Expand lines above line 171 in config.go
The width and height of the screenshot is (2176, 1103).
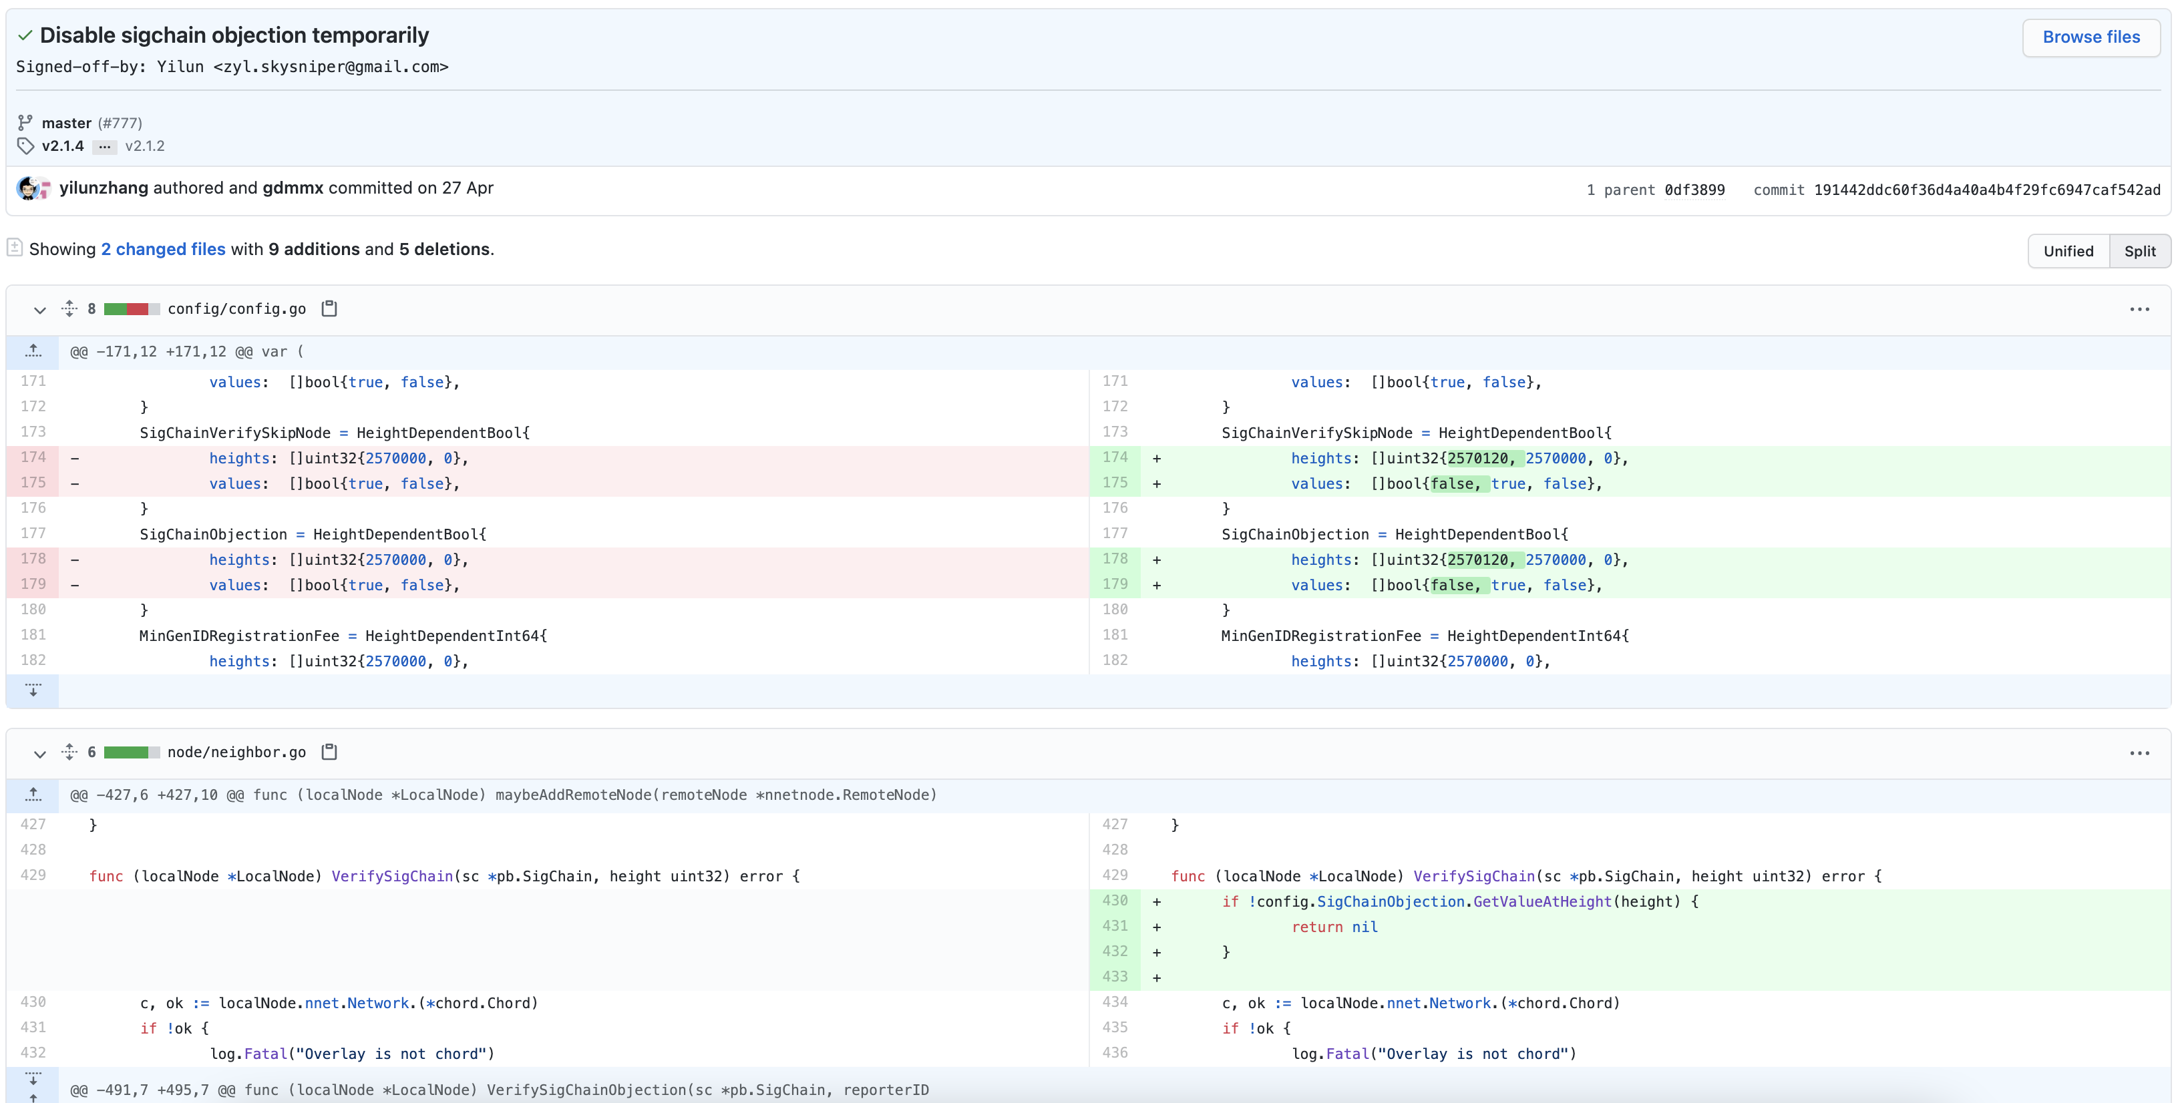coord(33,351)
